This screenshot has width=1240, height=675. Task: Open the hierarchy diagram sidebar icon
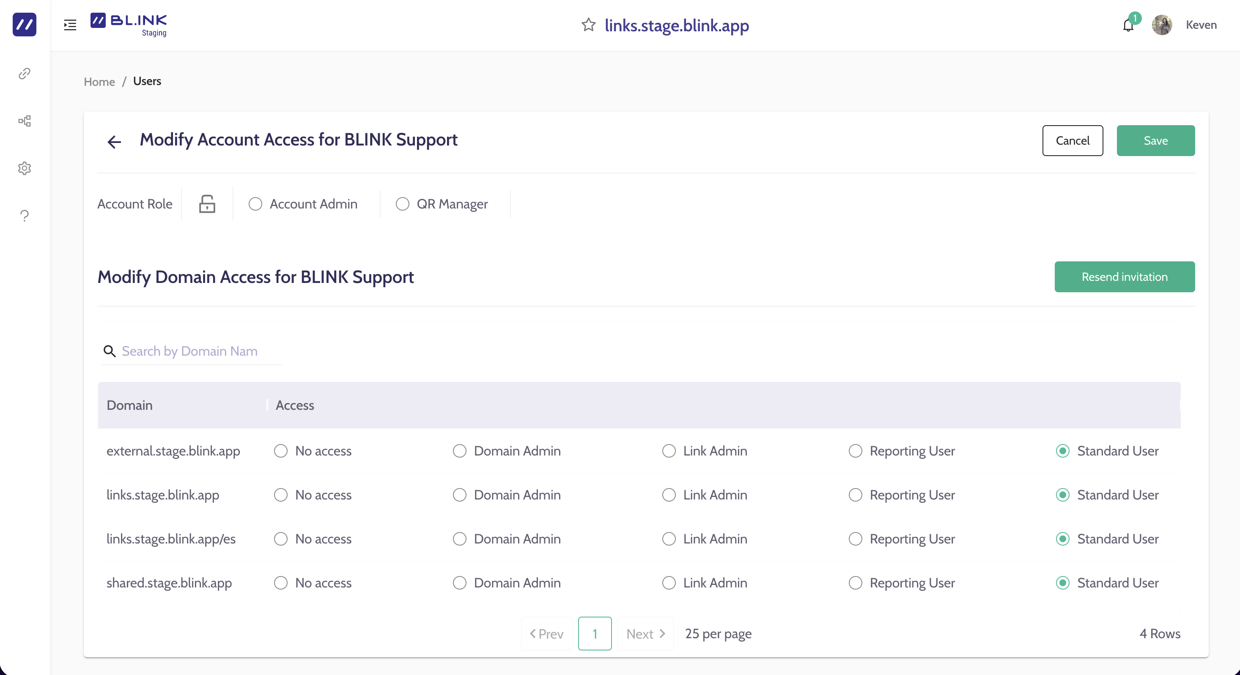coord(25,121)
